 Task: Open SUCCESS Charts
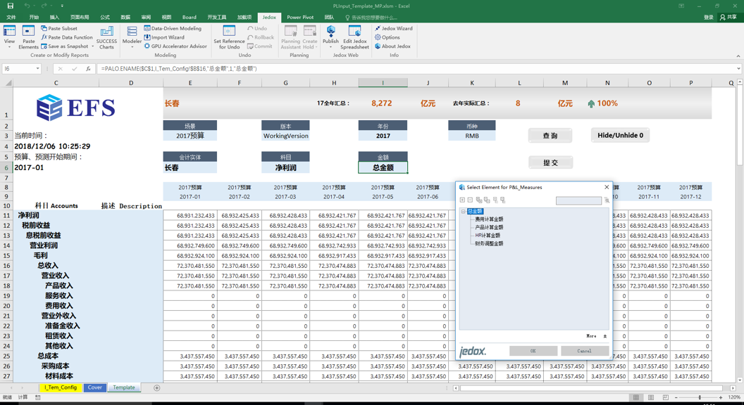coord(106,37)
